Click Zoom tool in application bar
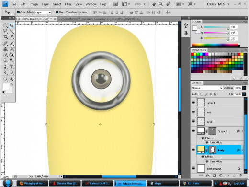 pyautogui.click(x=161, y=4)
